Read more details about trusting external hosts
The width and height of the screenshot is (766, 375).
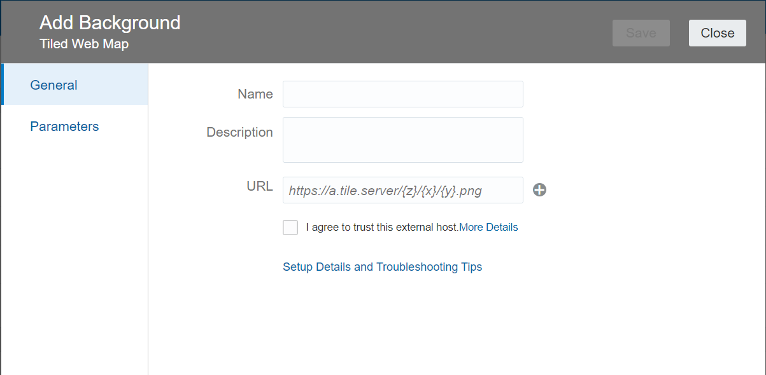[488, 227]
